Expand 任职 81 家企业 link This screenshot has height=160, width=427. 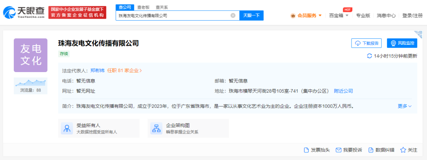pos(125,70)
